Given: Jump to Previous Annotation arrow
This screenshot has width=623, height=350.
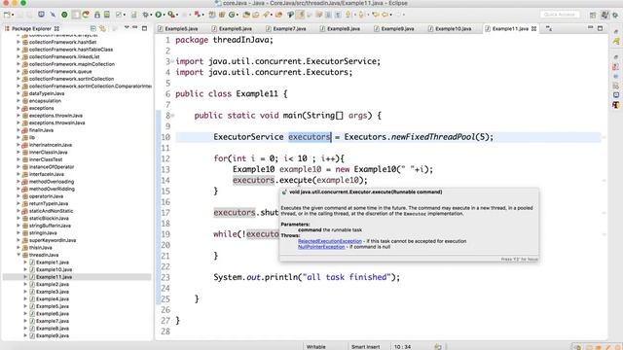Looking at the screenshot, I should pos(361,15).
